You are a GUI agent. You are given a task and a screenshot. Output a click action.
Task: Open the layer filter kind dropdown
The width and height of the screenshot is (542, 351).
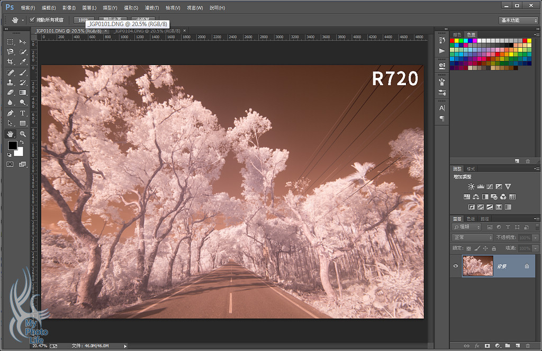[x=467, y=227]
